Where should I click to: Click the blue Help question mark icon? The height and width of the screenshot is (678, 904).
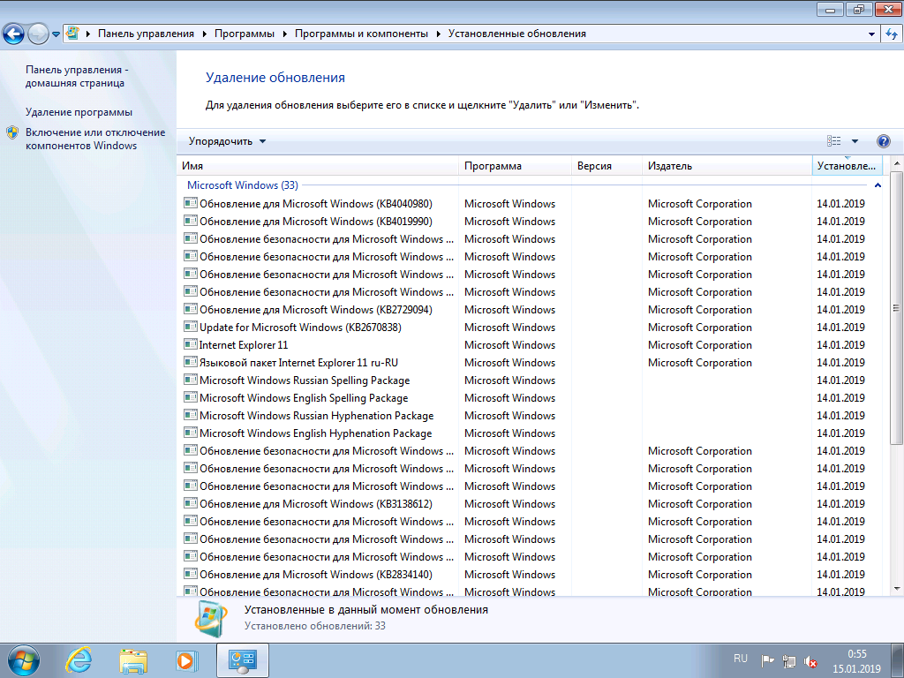point(883,141)
